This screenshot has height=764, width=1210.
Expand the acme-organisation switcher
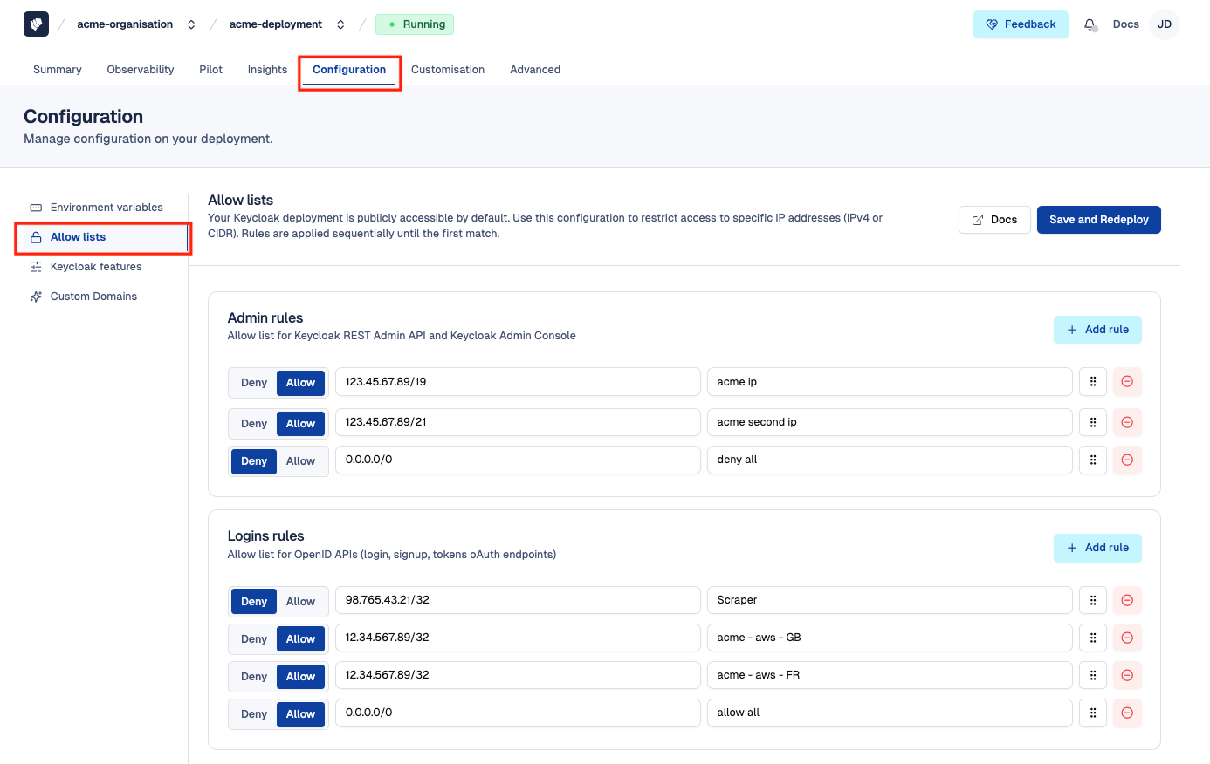(191, 24)
